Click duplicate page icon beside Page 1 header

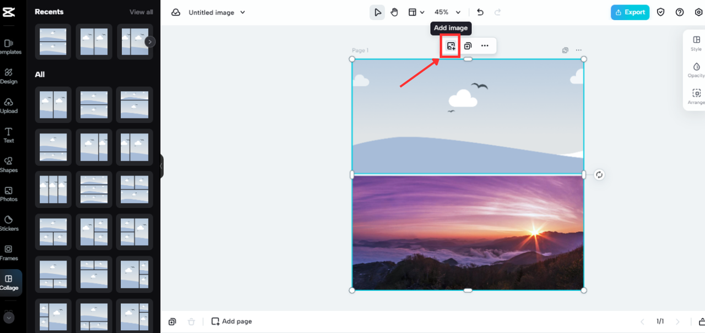565,50
